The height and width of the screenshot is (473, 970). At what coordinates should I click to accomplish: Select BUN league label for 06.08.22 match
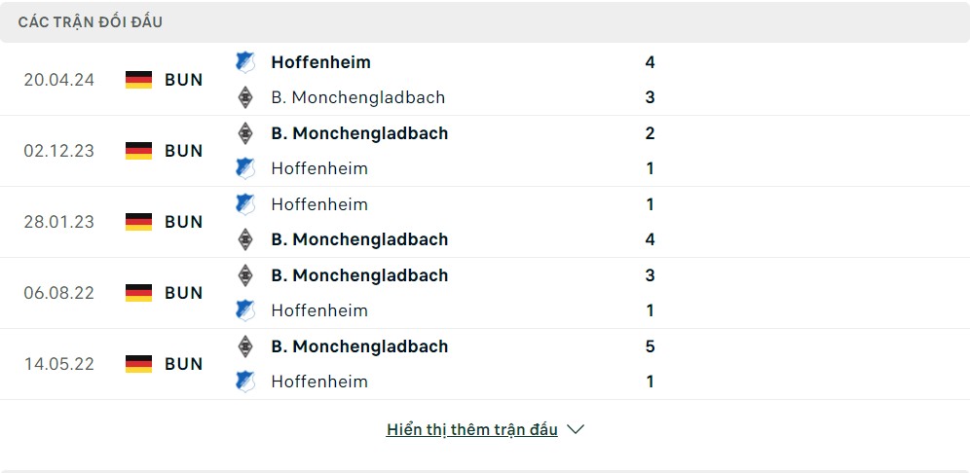pos(184,293)
